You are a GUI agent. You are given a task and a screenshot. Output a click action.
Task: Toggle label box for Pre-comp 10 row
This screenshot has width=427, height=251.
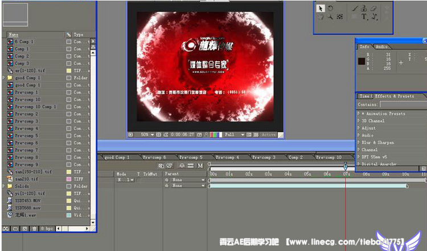pos(69,100)
